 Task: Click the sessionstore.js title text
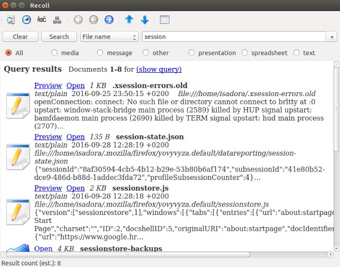click(x=140, y=188)
